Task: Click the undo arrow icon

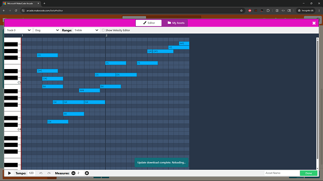Action: tap(41, 173)
